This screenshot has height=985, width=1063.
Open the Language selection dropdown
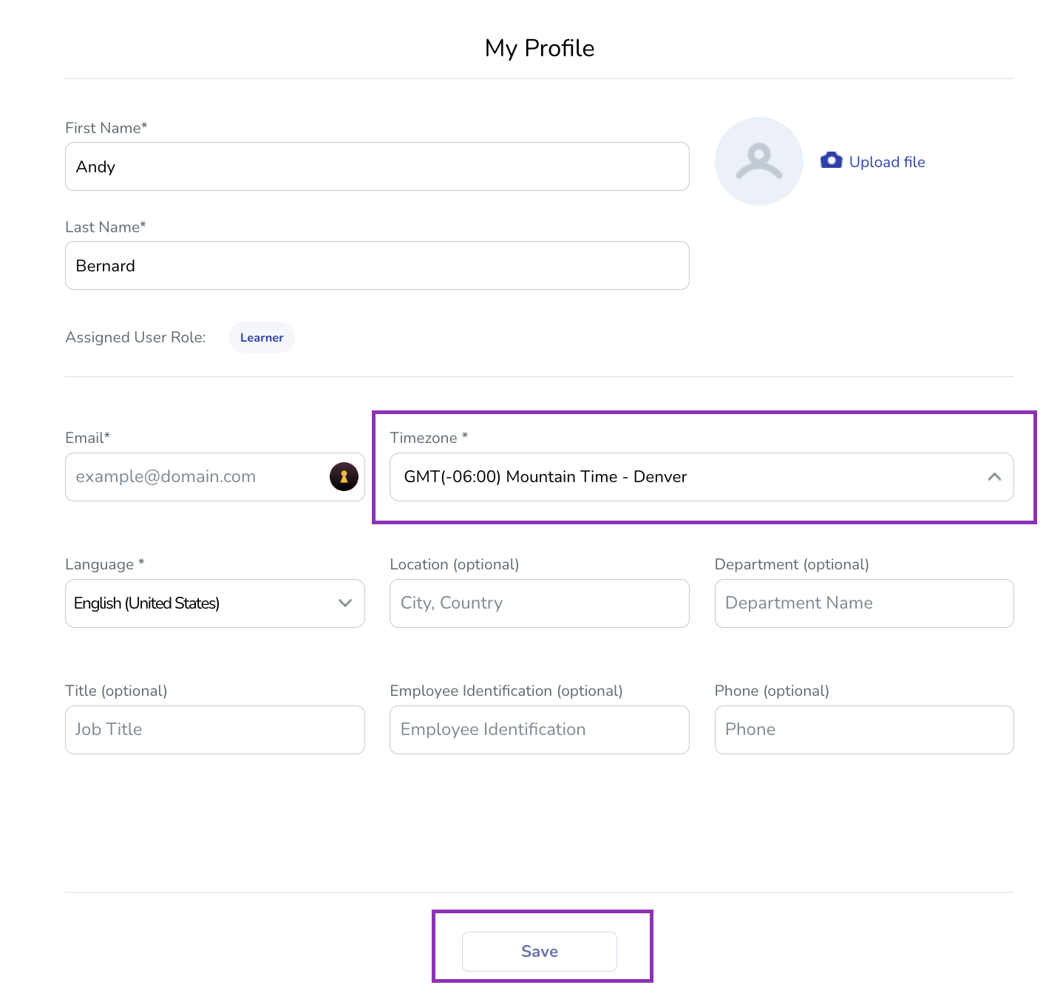tap(344, 603)
